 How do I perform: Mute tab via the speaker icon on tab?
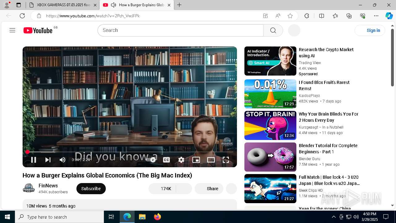point(114,5)
